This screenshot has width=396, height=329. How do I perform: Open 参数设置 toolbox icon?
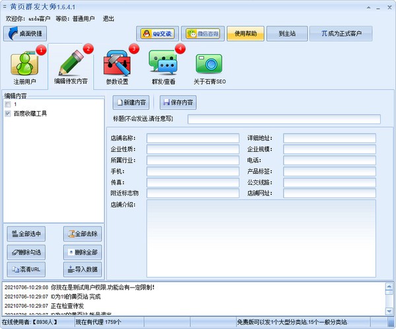click(x=117, y=67)
